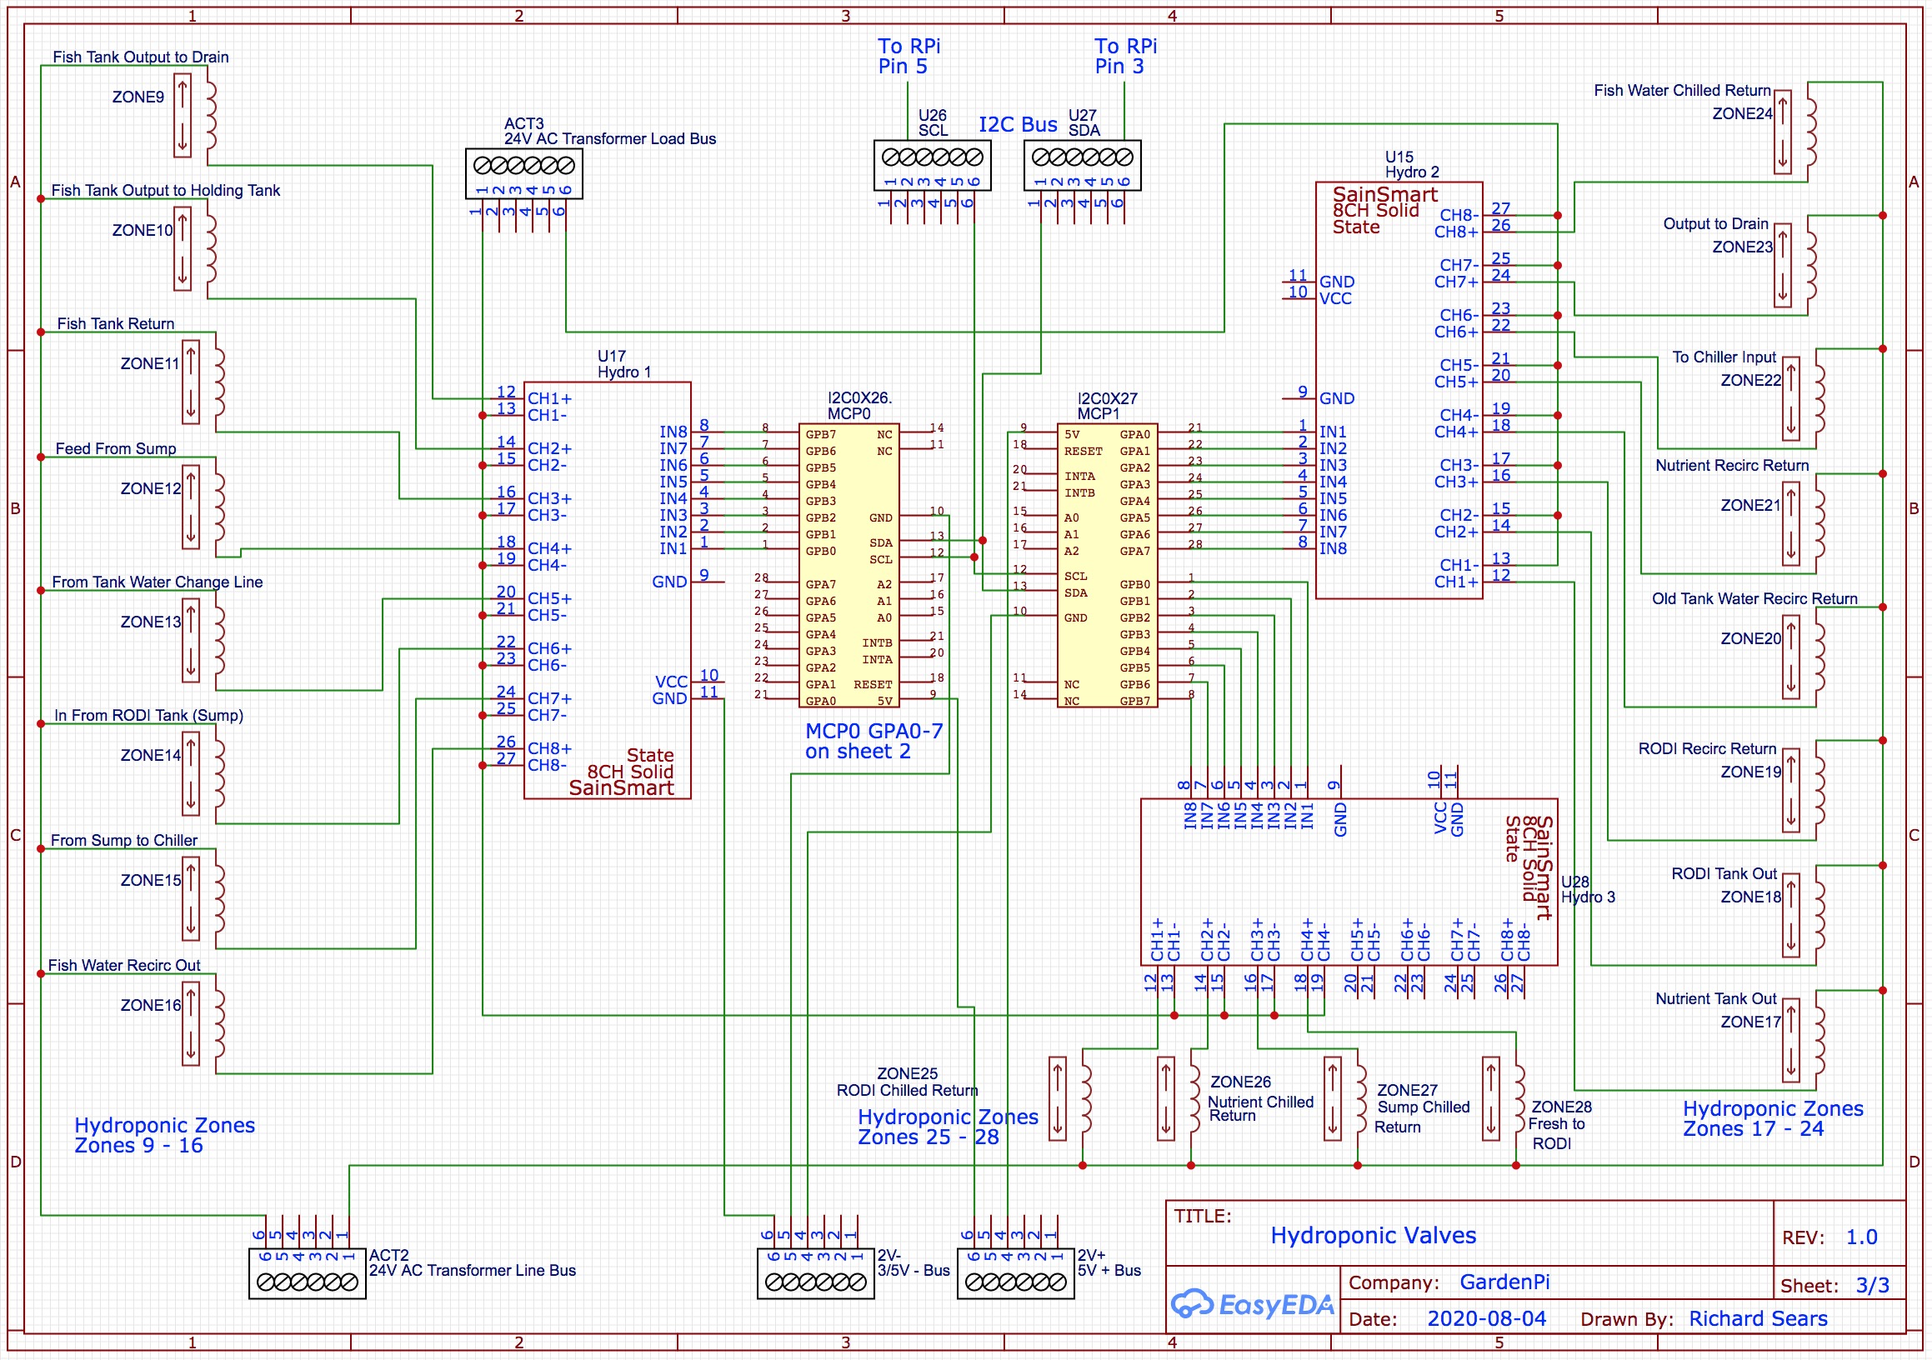The image size is (1932, 1360).
Task: Click 'From Tank Water Change Line' label
Action: pyautogui.click(x=158, y=582)
